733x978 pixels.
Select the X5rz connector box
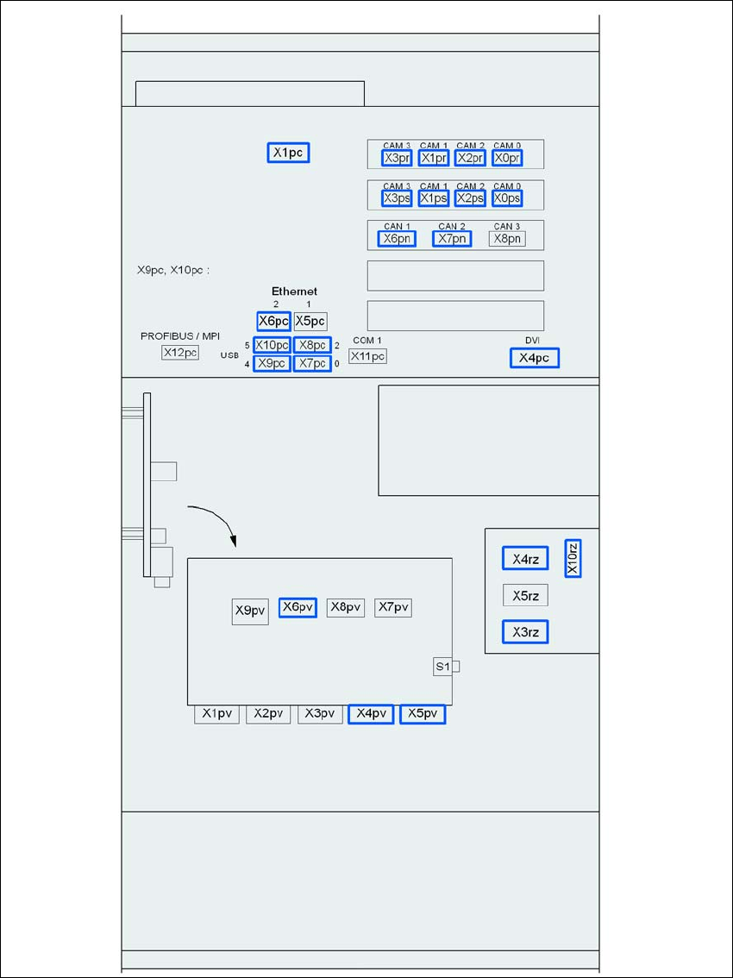[525, 596]
